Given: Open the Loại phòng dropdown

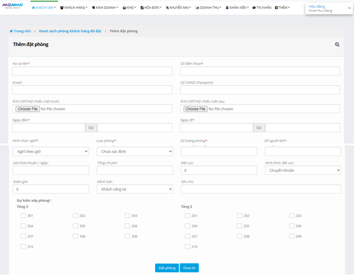Looking at the screenshot, I should click(x=134, y=152).
